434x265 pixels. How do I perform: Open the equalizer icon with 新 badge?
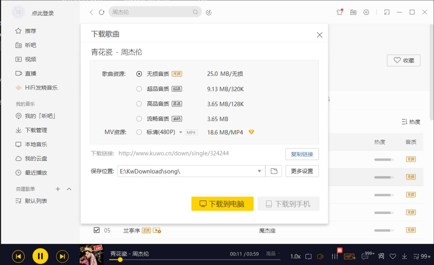click(x=335, y=256)
